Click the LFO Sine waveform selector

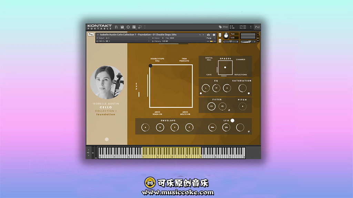pyautogui.click(x=212, y=128)
